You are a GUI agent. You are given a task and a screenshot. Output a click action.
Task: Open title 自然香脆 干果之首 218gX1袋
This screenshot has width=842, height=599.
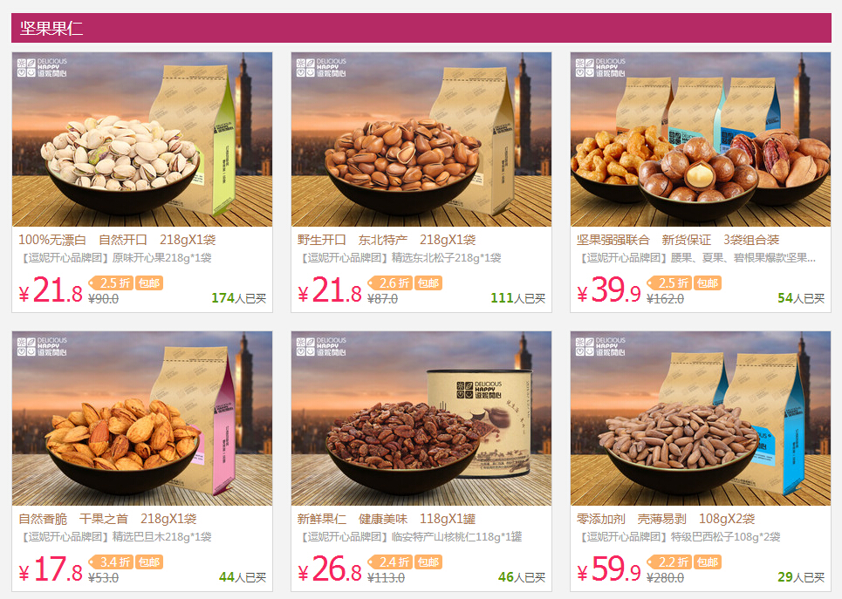pyautogui.click(x=107, y=519)
